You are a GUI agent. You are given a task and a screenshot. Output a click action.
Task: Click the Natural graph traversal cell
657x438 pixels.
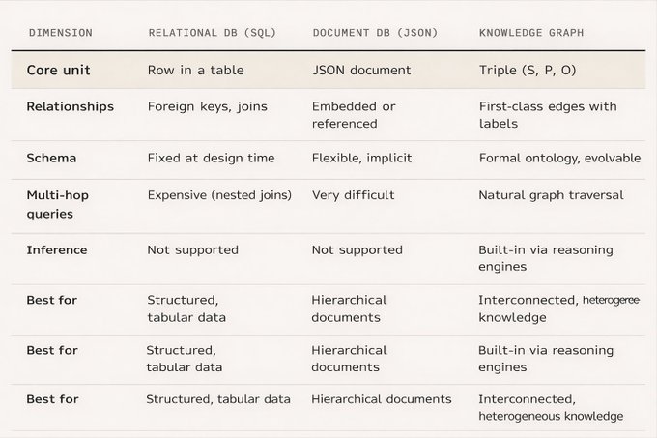point(551,195)
